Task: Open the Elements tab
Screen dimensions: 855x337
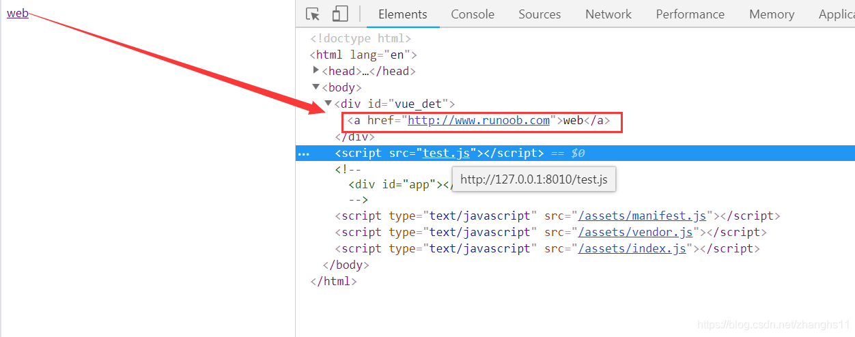Action: [403, 14]
